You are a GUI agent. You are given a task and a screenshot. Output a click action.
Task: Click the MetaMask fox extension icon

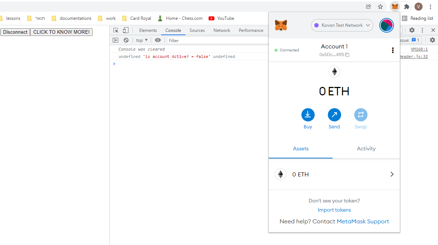click(x=395, y=7)
